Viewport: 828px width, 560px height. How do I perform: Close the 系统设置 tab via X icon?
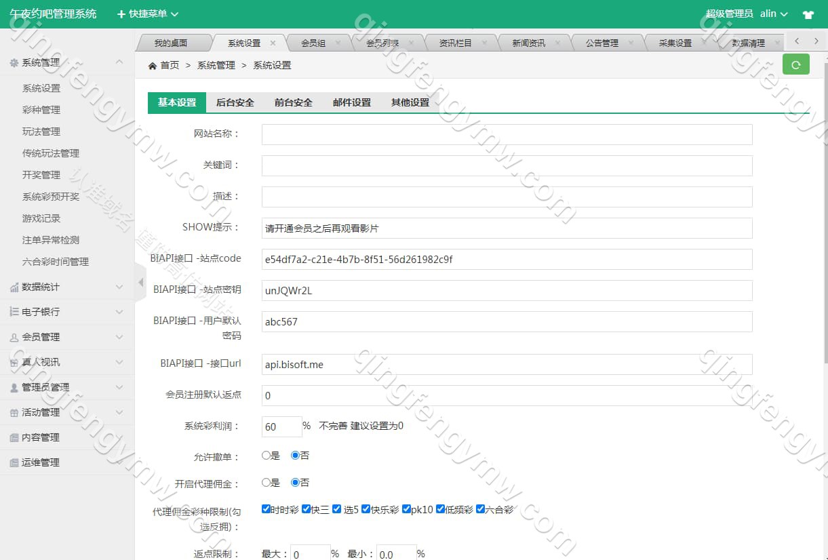[x=273, y=43]
